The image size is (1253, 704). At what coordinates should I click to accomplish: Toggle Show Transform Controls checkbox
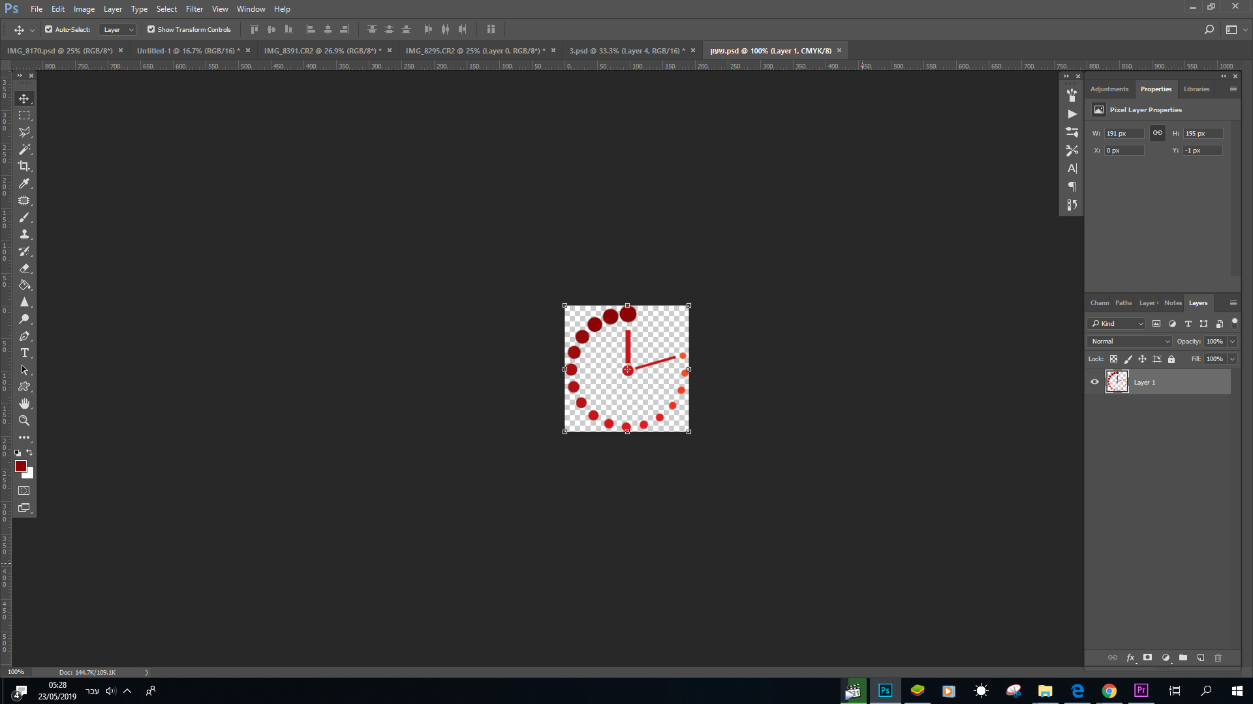[151, 29]
